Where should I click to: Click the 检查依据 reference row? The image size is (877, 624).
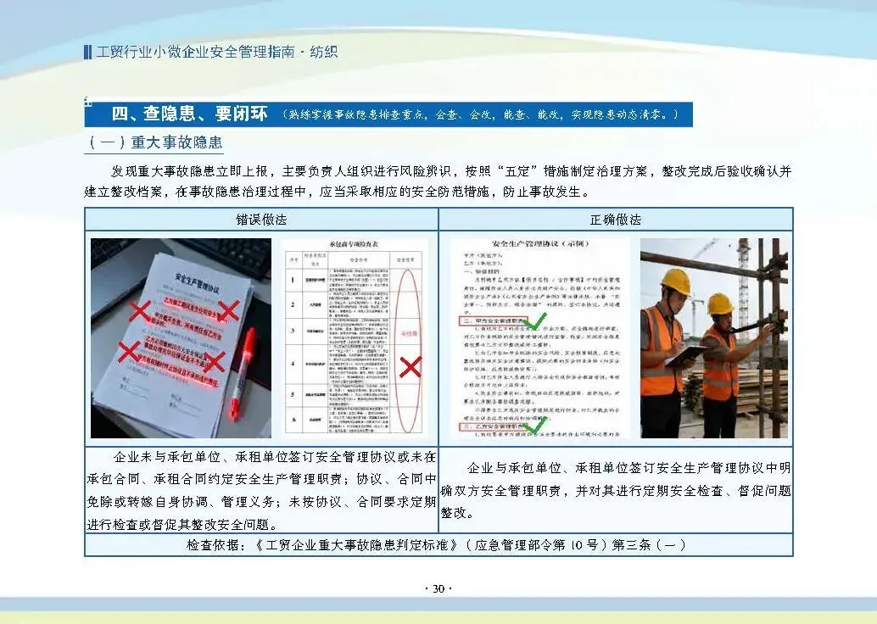(438, 545)
